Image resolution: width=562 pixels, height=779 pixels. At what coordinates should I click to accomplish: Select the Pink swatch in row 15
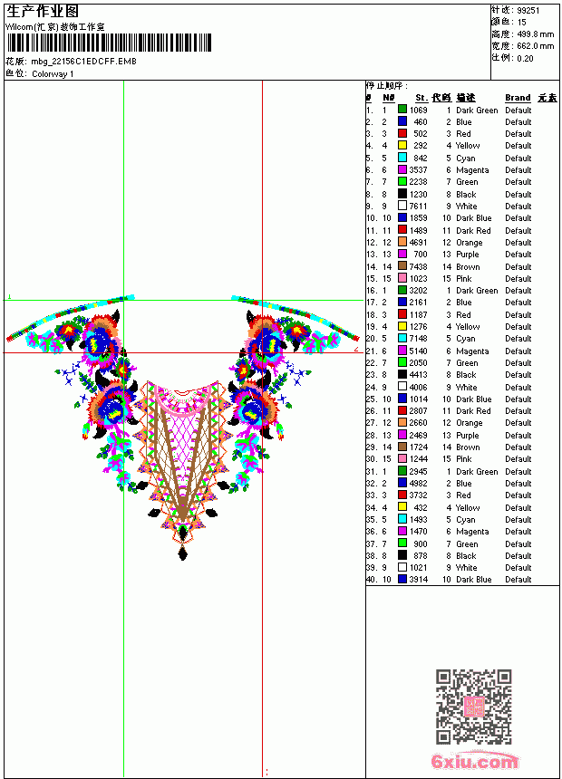point(402,278)
